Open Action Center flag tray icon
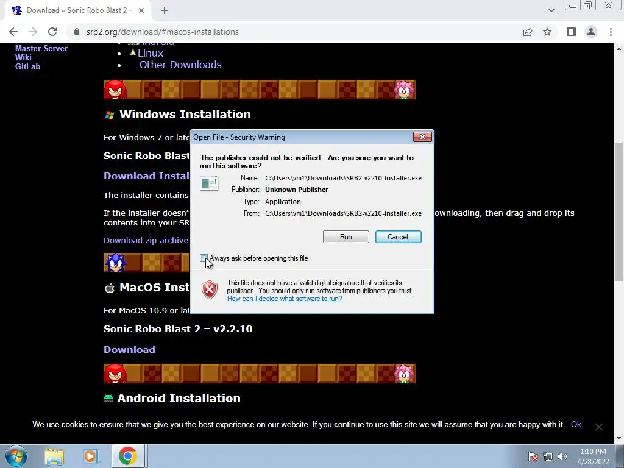Image resolution: width=624 pixels, height=468 pixels. (x=533, y=456)
